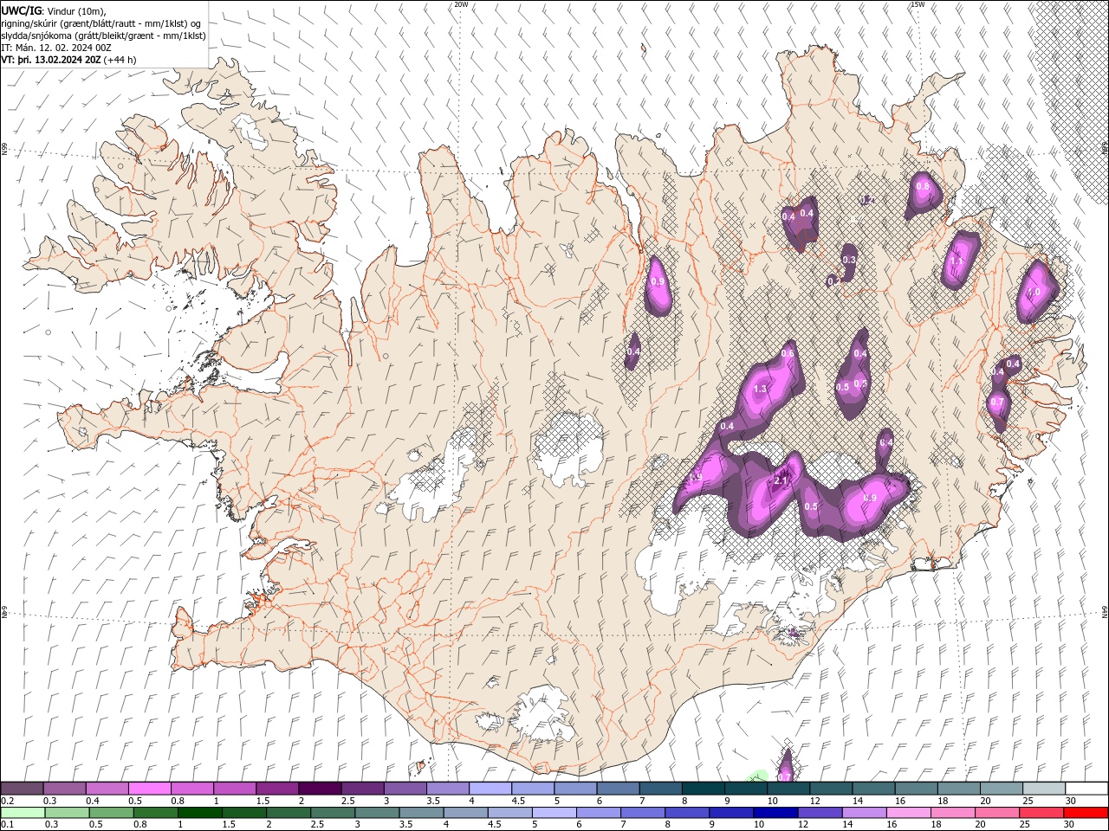Click the title line 'UWC/IG: Vindur (10m),'
Viewport: 1109px width, 831px height.
click(53, 10)
